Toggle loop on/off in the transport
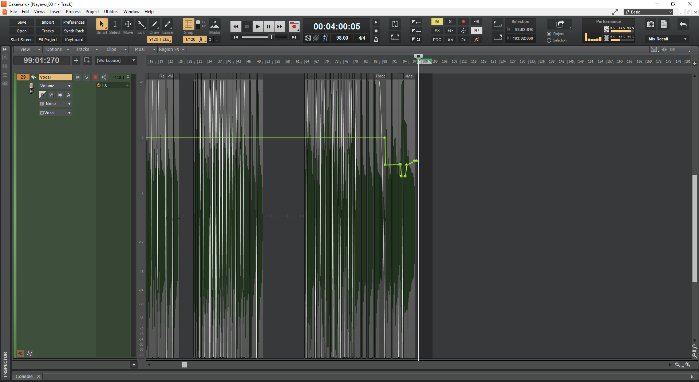 [395, 24]
